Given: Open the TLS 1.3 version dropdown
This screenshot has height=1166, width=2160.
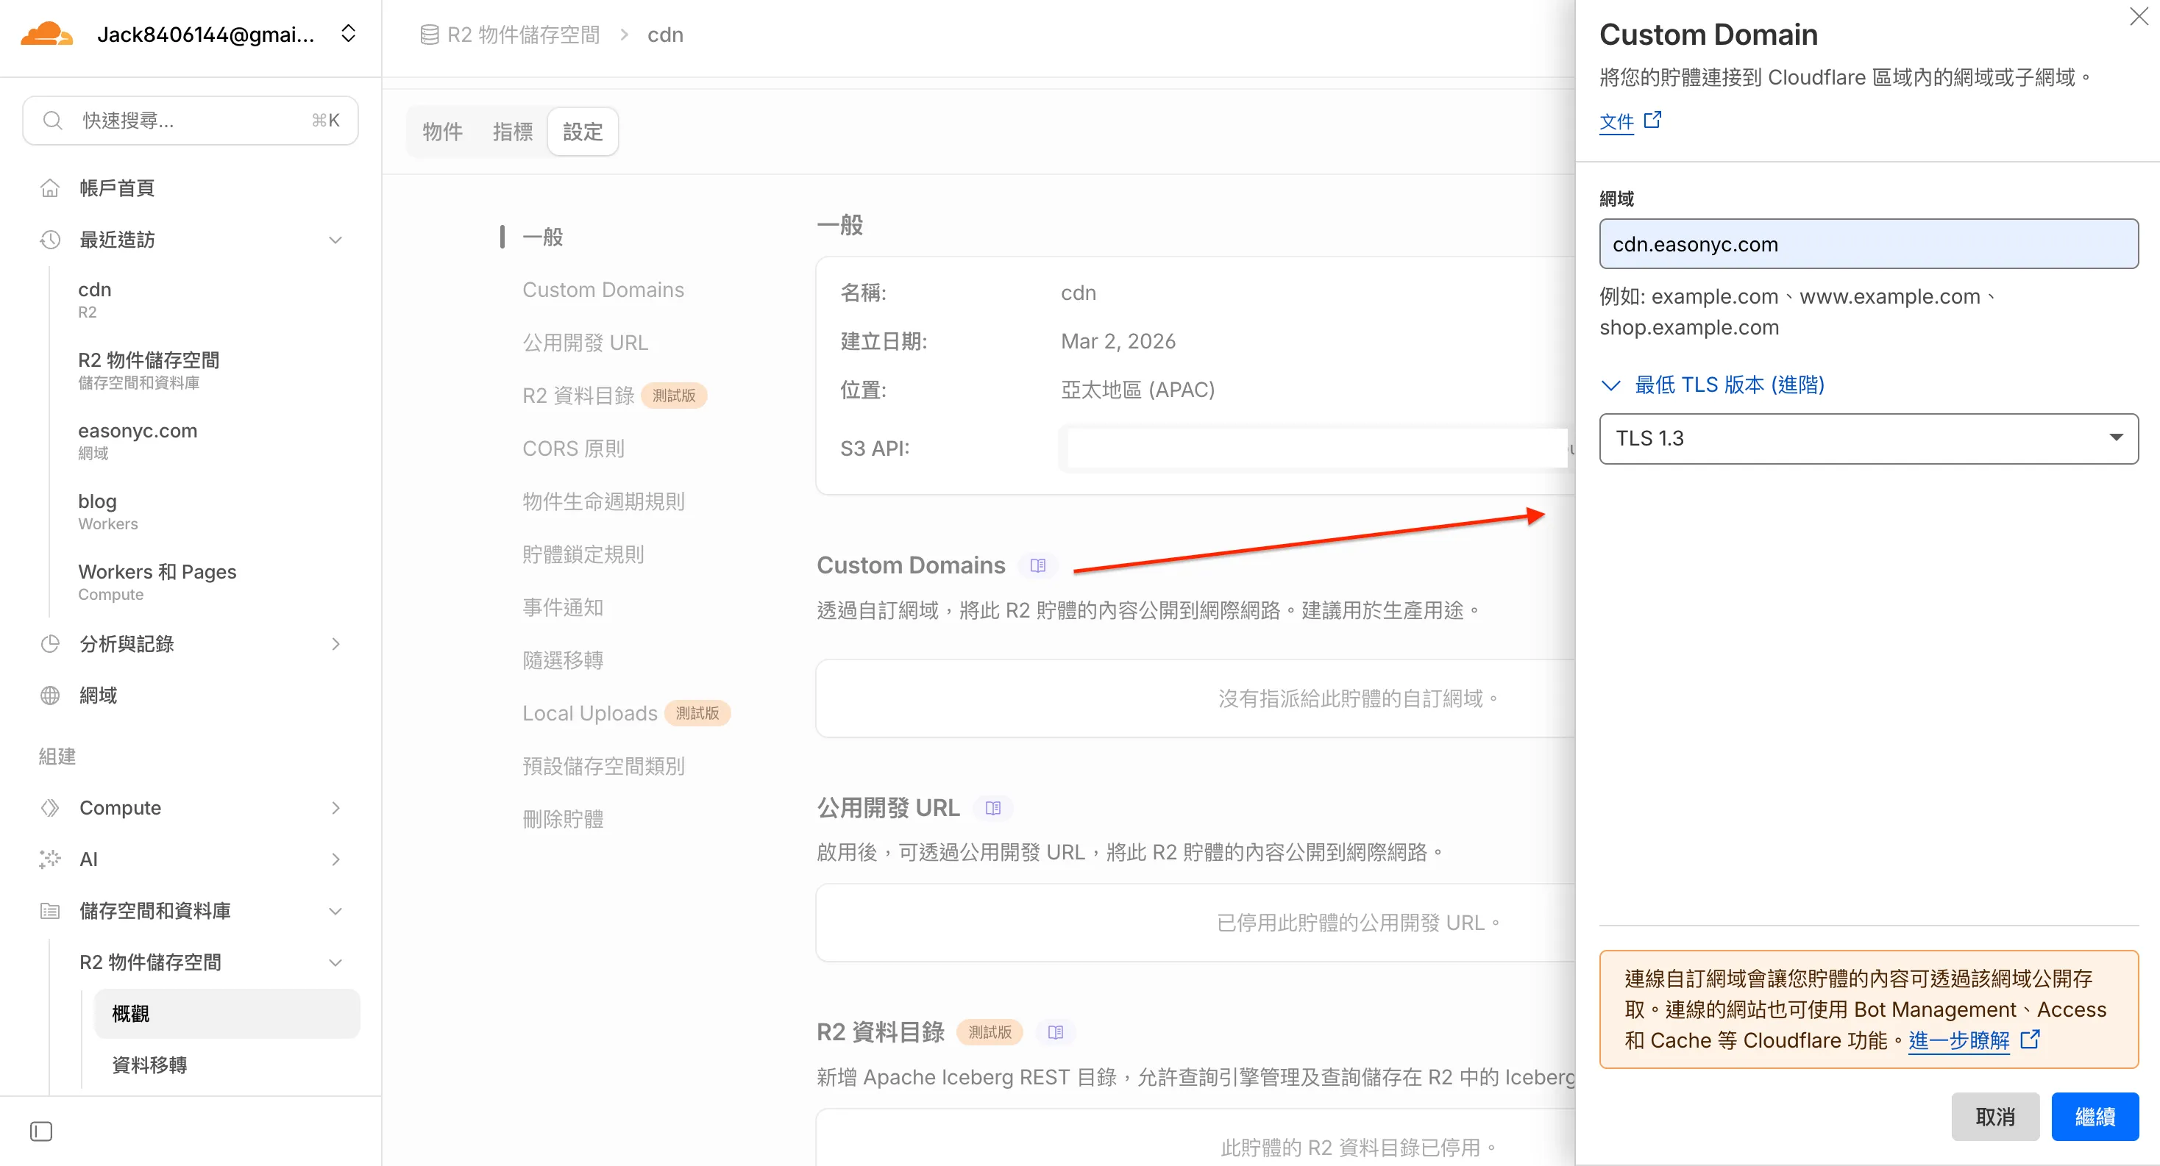Looking at the screenshot, I should [x=1868, y=438].
